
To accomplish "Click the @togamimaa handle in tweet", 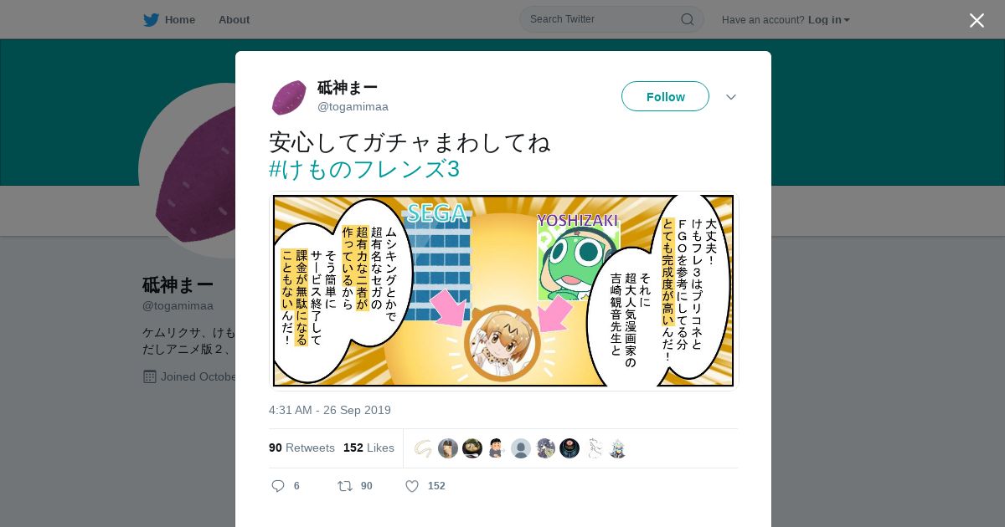I will click(353, 106).
